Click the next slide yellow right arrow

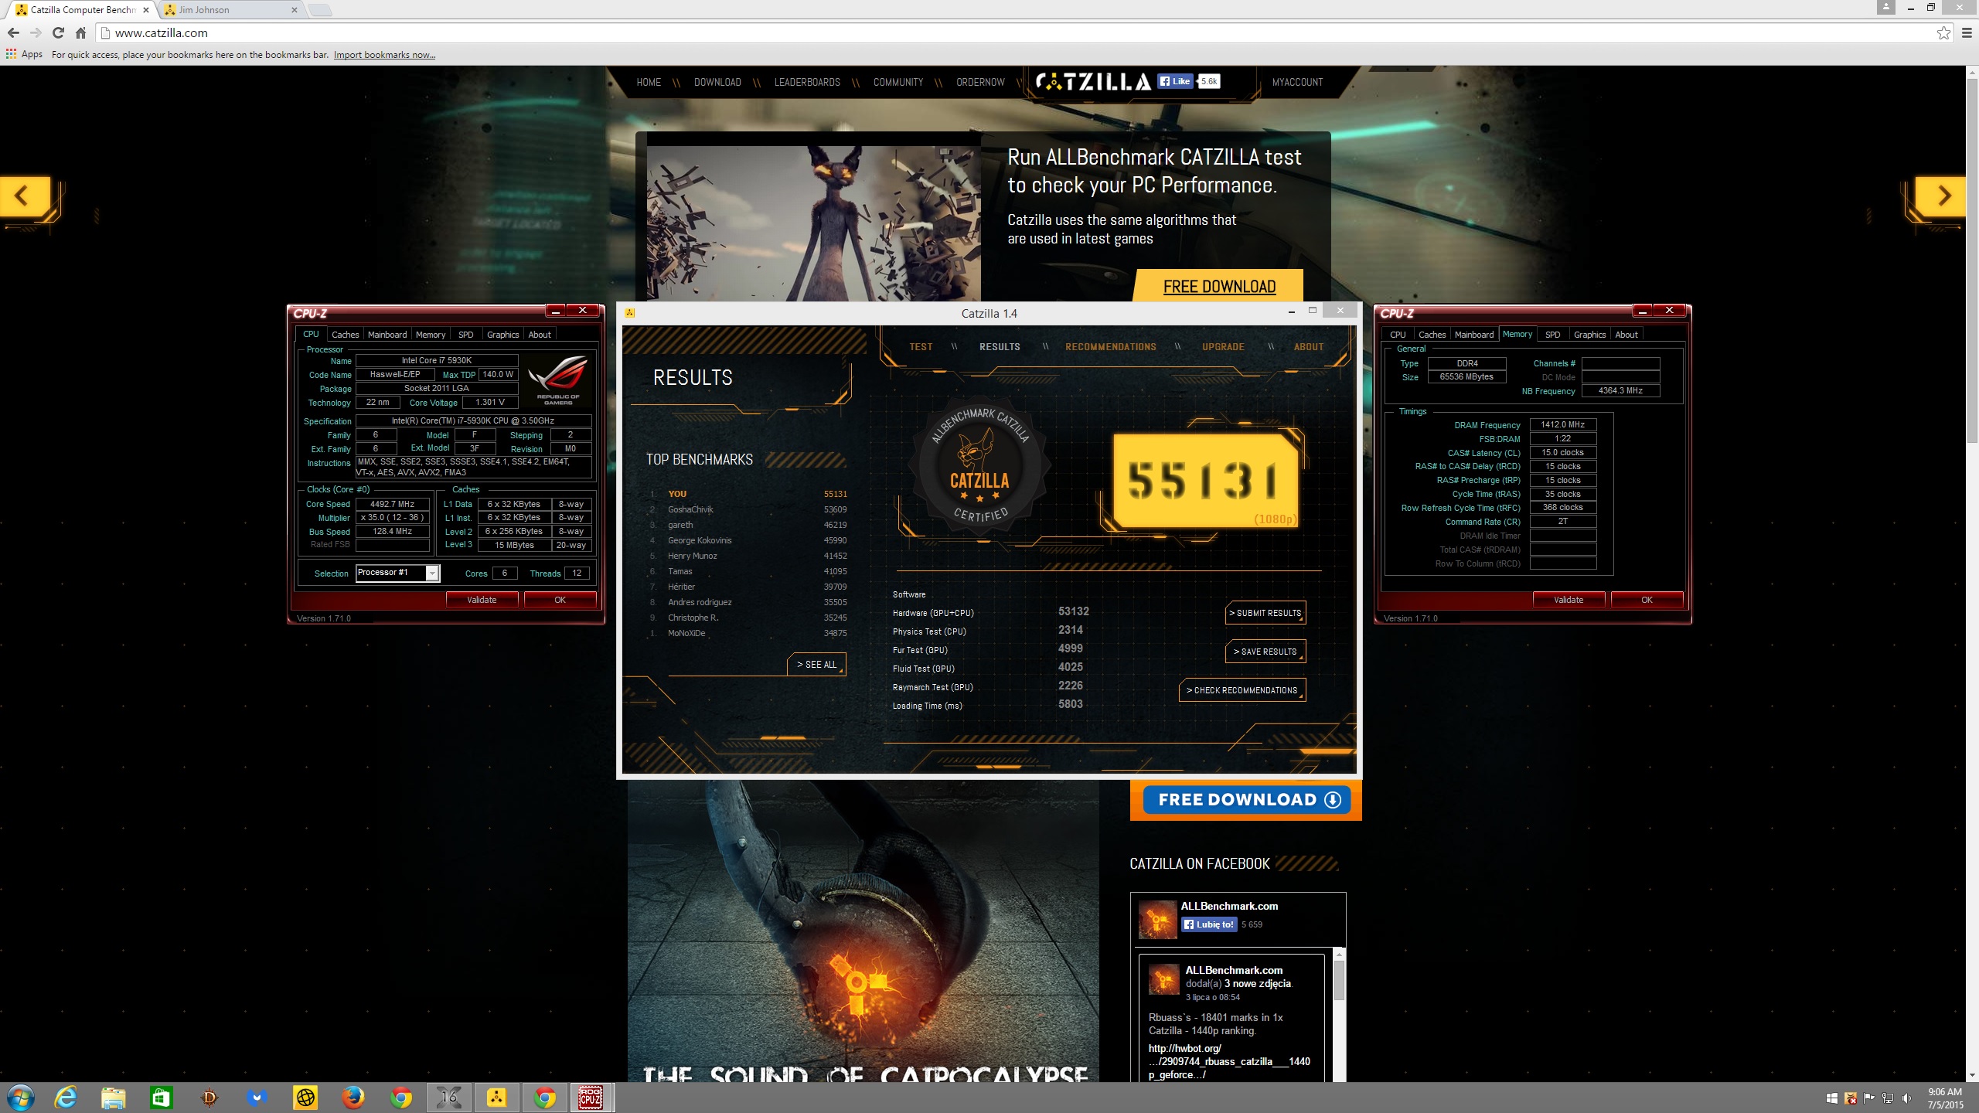[1941, 196]
